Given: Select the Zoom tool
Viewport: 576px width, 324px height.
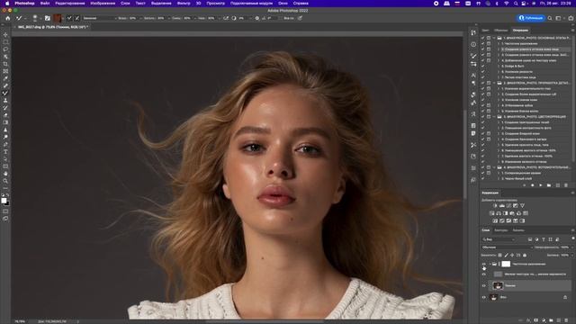Looking at the screenshot, I should (x=5, y=181).
